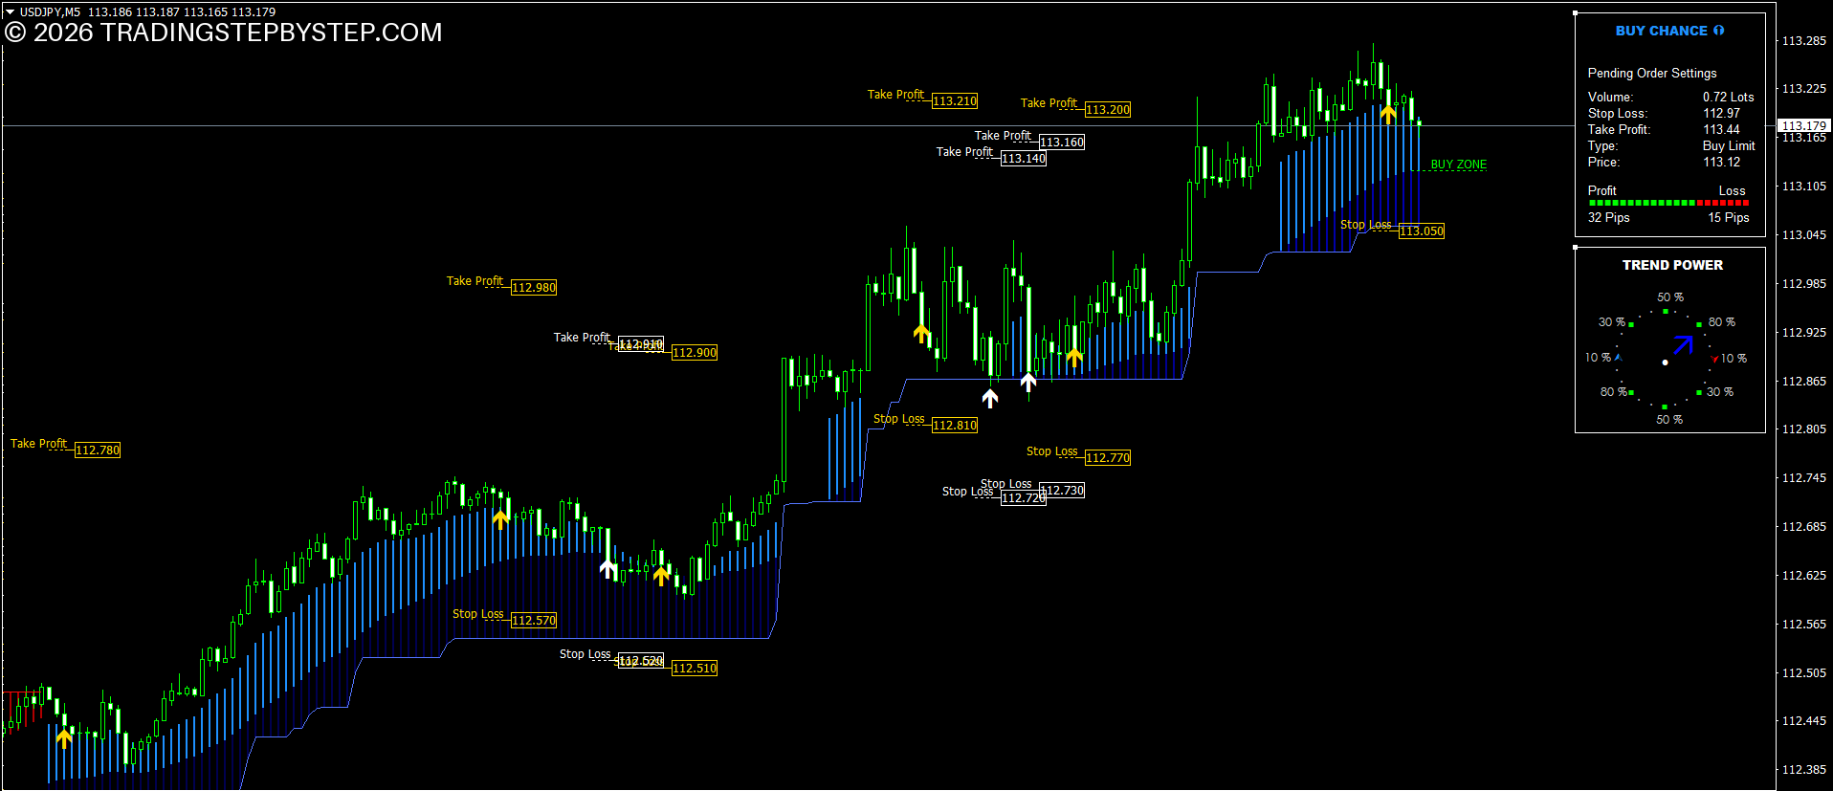Click the 112.805 price axis label

[1804, 428]
